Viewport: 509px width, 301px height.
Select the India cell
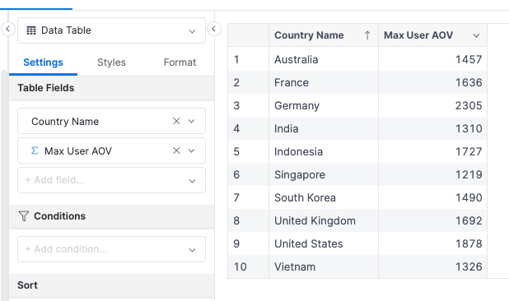coord(324,128)
